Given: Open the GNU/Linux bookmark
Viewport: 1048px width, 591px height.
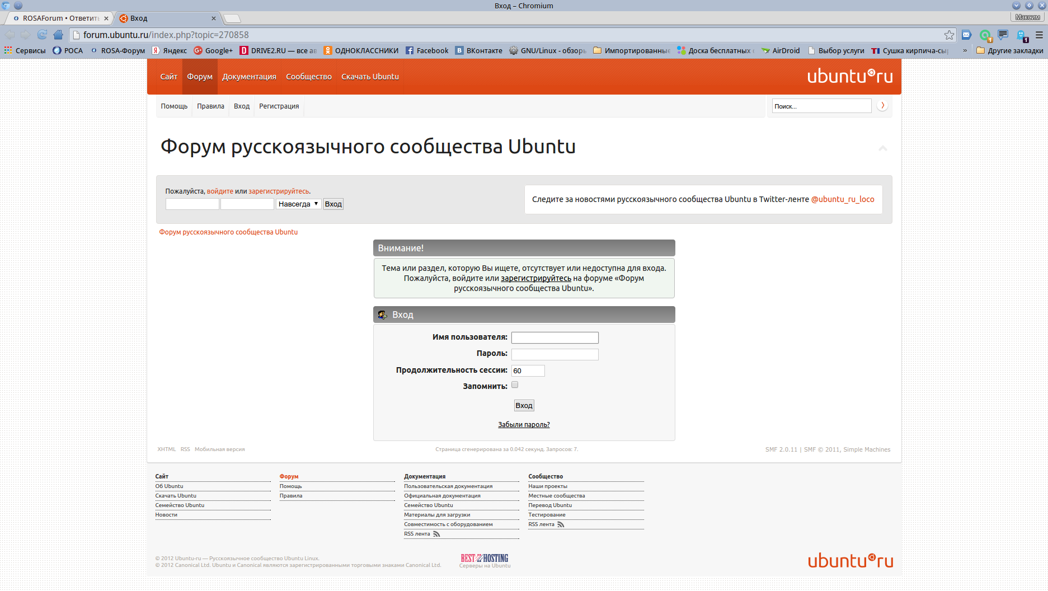Looking at the screenshot, I should 548,50.
